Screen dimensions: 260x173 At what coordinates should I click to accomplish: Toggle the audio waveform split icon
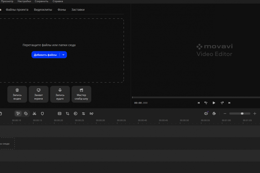206,114
